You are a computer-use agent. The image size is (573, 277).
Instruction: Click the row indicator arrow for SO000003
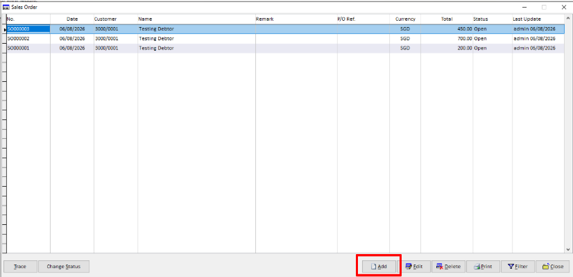click(x=4, y=29)
